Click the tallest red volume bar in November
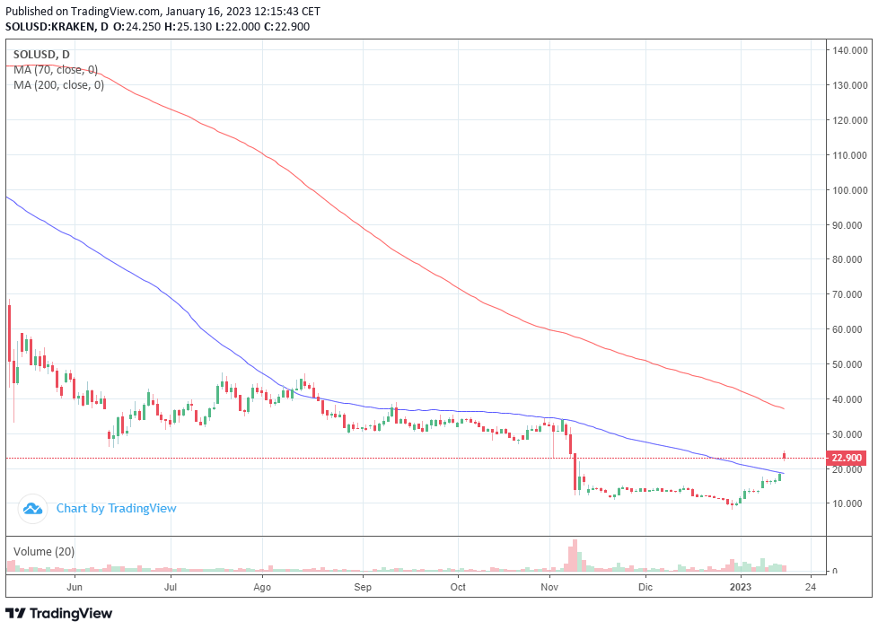The image size is (878, 630). click(574, 556)
